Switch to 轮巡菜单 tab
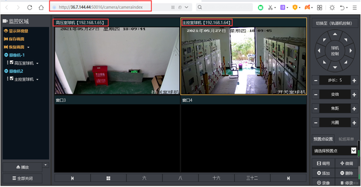The height and width of the screenshot is (187, 361). [x=346, y=139]
